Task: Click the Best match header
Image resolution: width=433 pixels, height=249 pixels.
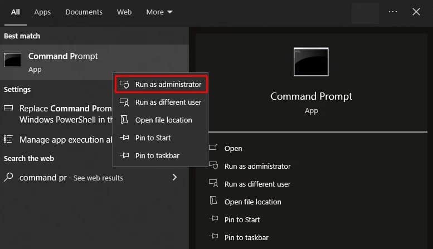Action: tap(22, 36)
